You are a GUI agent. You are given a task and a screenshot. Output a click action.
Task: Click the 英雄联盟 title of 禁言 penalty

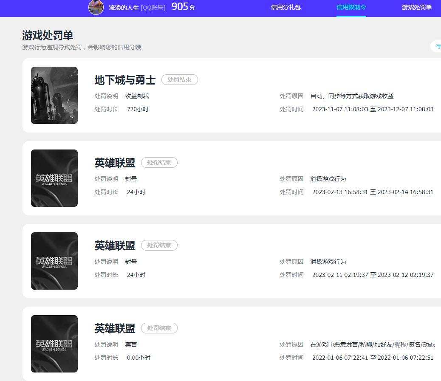(x=115, y=328)
